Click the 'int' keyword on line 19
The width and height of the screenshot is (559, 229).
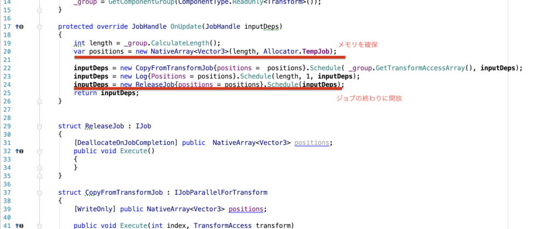click(80, 44)
